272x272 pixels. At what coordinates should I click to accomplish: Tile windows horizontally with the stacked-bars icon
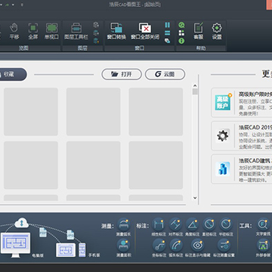[x=168, y=32]
